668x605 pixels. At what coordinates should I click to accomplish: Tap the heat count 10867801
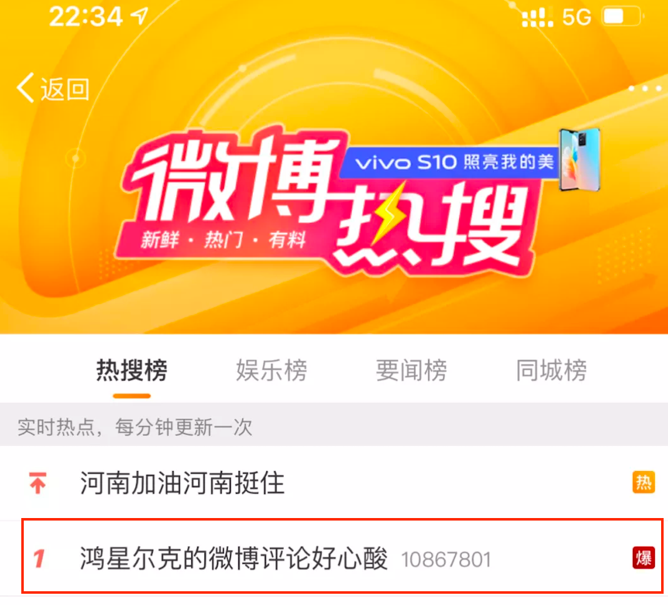446,559
